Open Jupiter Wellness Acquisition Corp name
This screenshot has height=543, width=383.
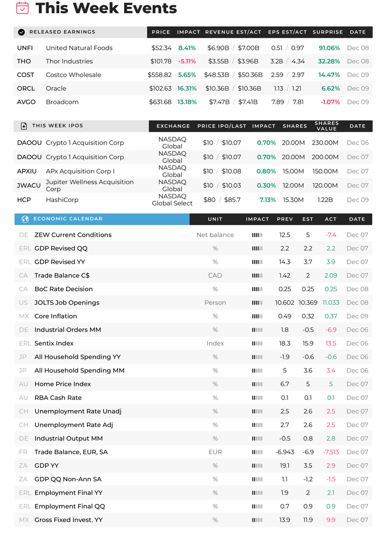point(90,185)
